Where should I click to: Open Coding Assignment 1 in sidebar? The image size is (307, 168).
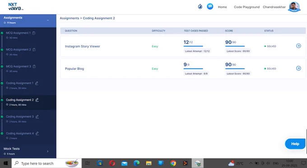(19, 83)
